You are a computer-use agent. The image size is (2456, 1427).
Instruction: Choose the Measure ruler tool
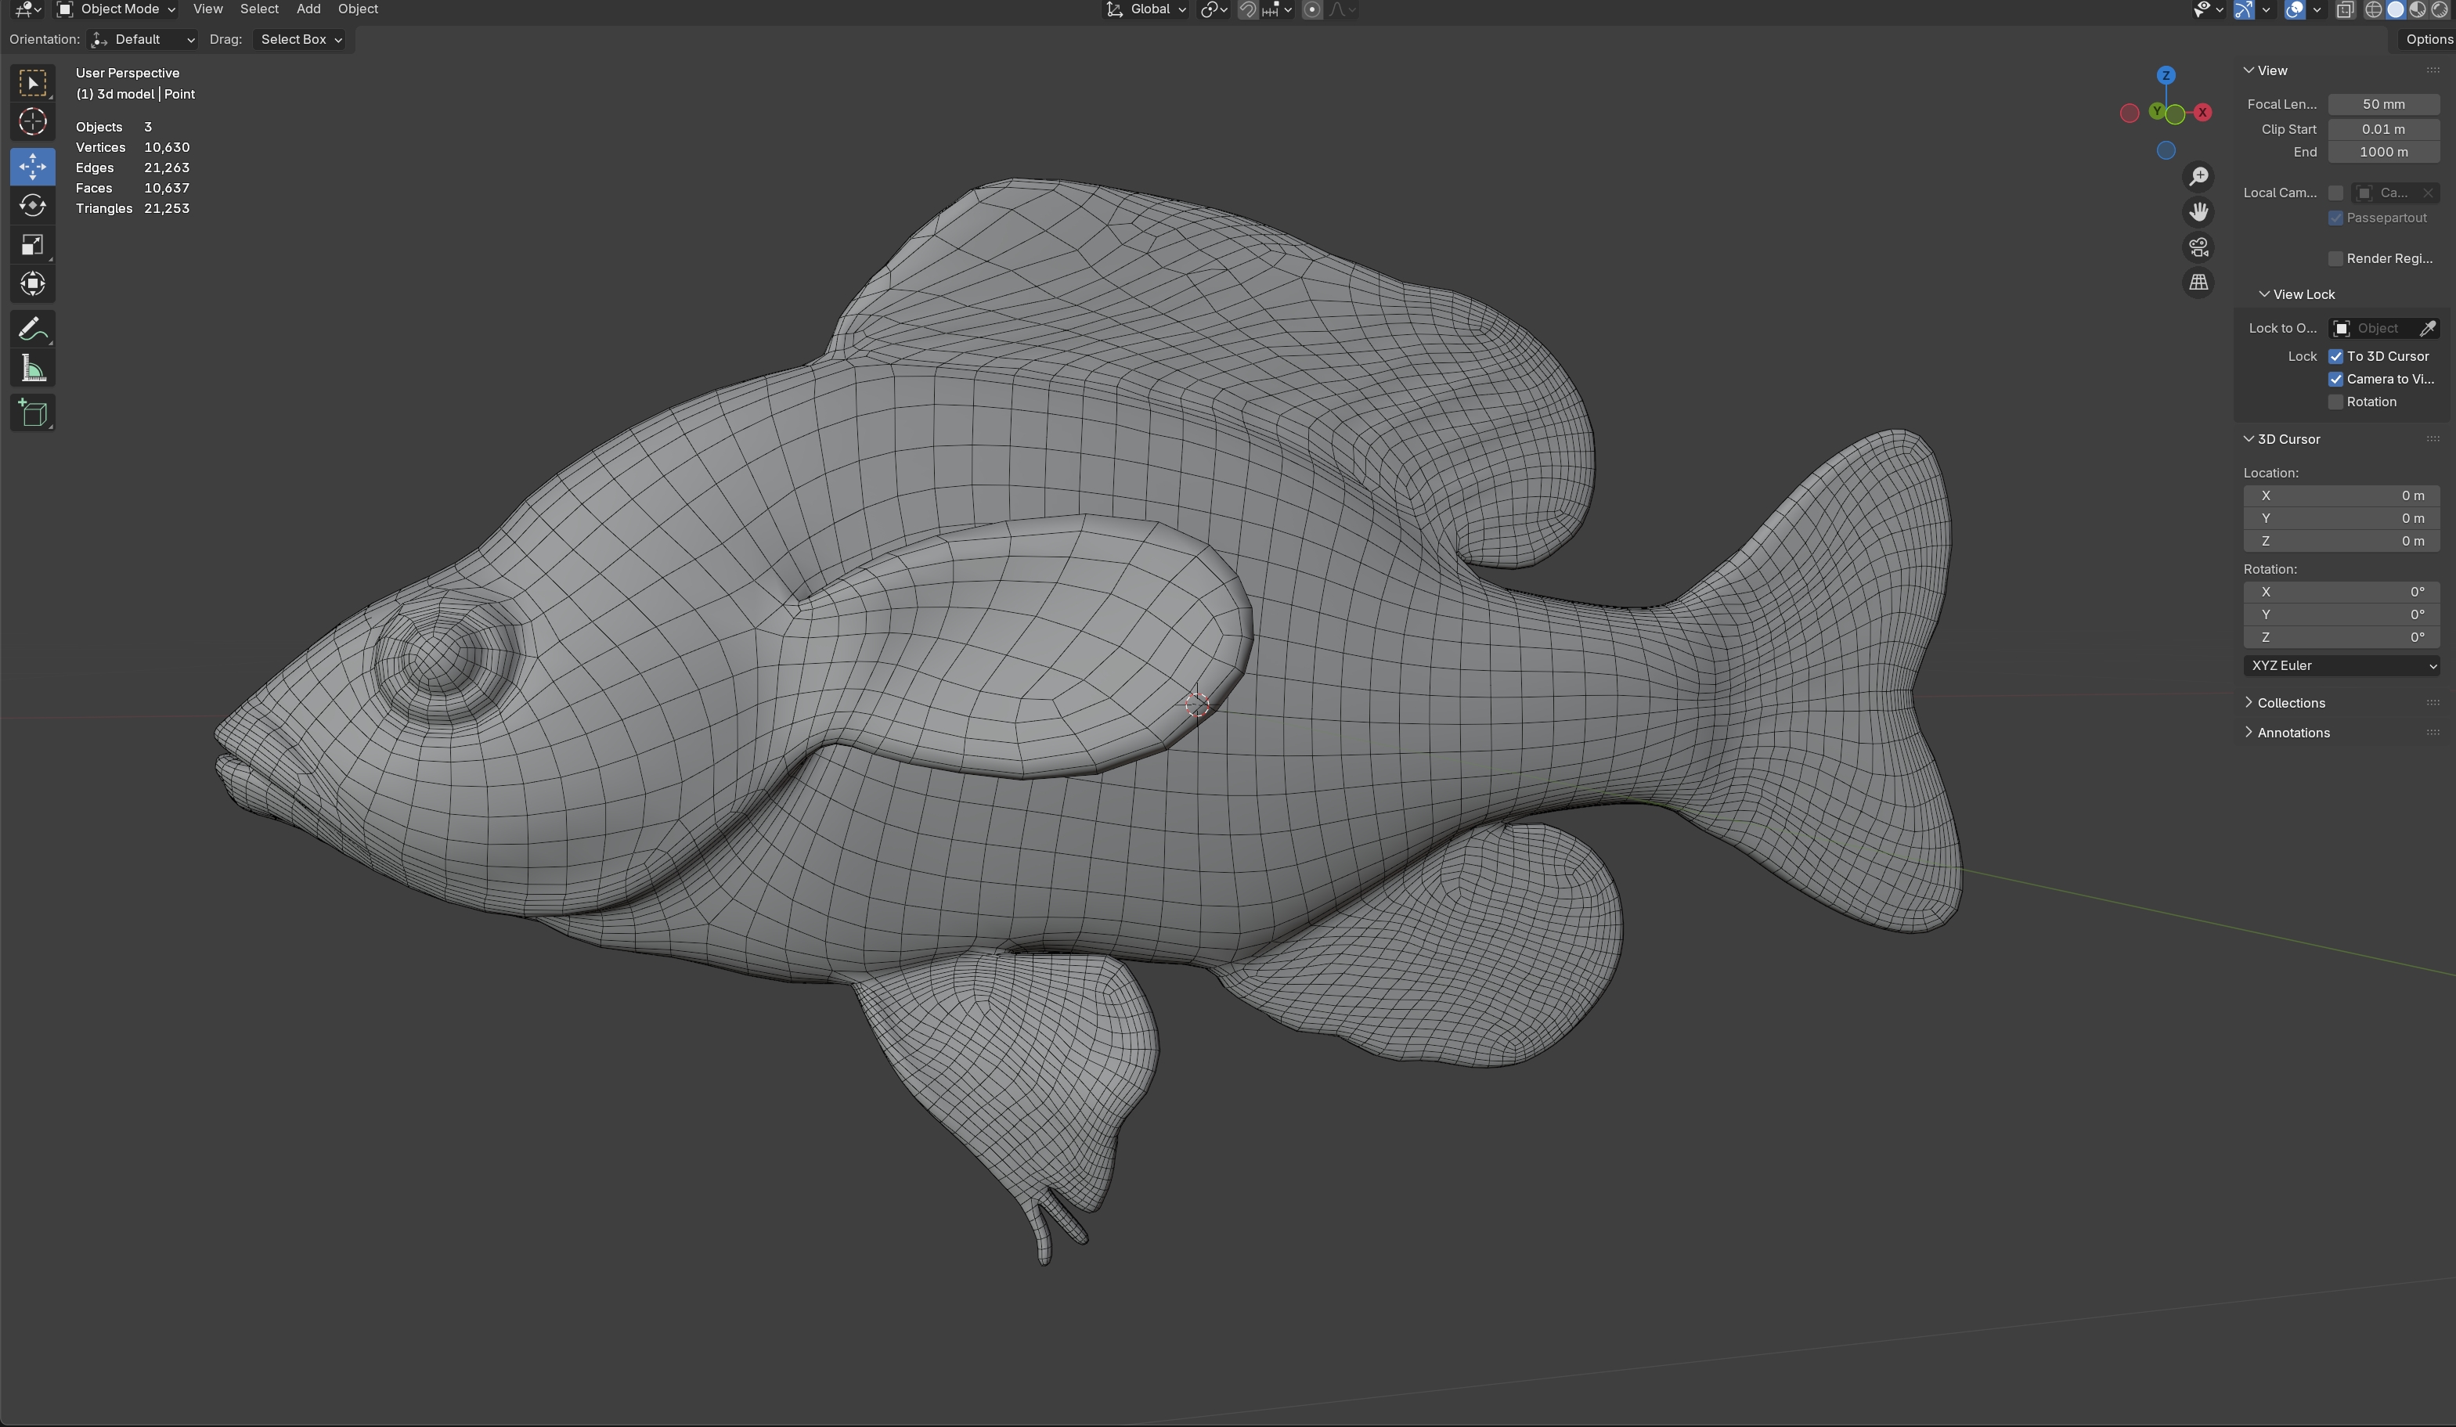[x=32, y=369]
